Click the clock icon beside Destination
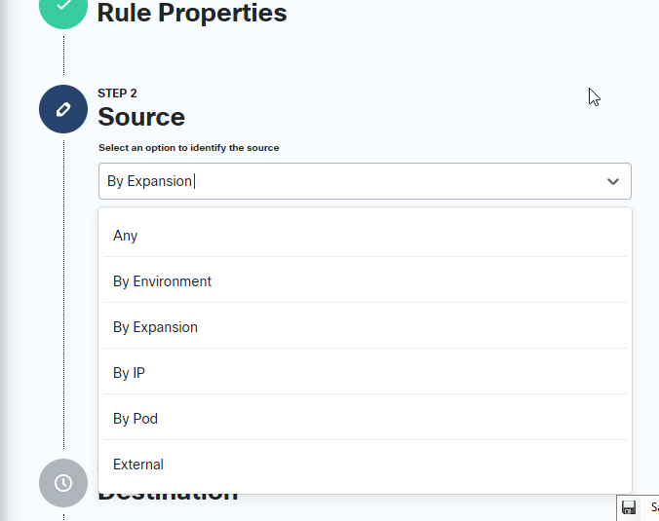Image resolution: width=659 pixels, height=521 pixels. (63, 483)
